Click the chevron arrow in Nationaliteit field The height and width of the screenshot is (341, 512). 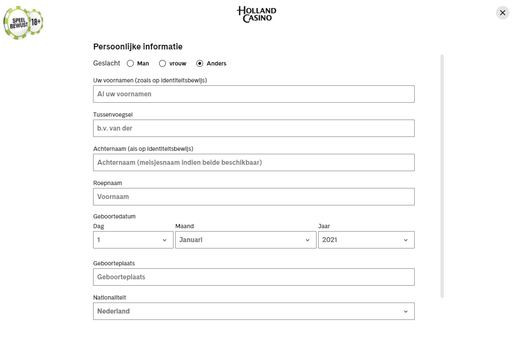[406, 311]
